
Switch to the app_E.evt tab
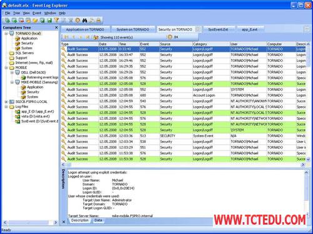[x=250, y=29]
